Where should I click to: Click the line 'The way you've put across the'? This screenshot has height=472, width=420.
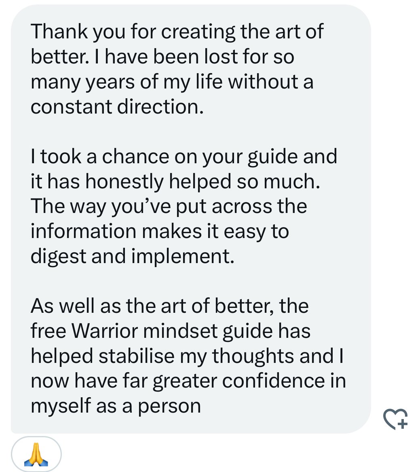(x=169, y=207)
